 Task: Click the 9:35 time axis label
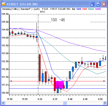55,99
